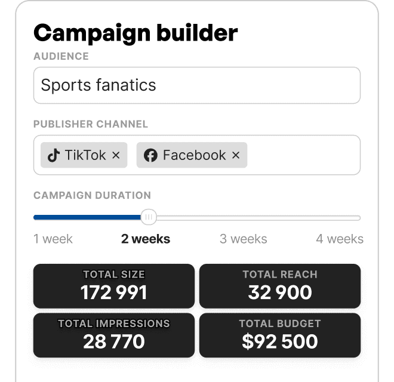Screen dimensions: 394x382
Task: Remove the TikTok channel chip
Action: click(x=116, y=155)
